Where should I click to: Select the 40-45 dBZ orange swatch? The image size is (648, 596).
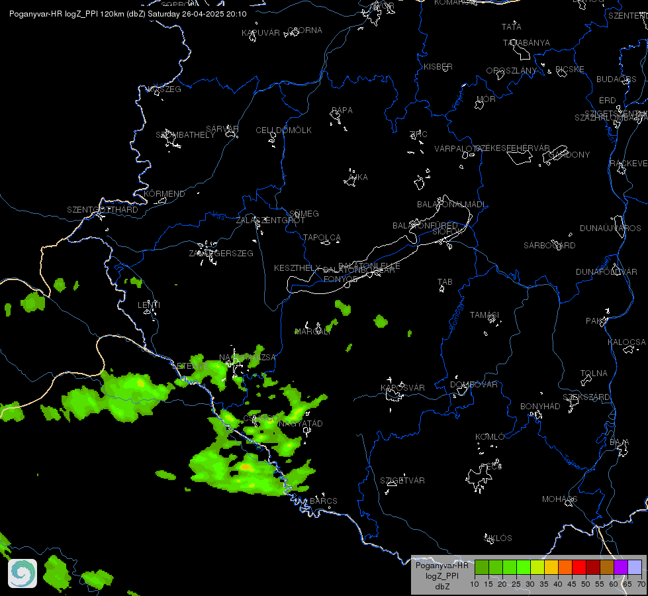pos(565,567)
